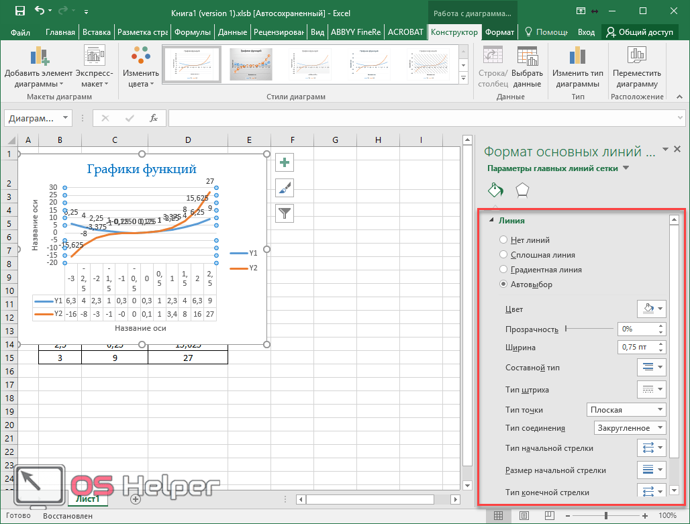690x524 pixels.
Task: Click the chart elements plus button
Action: [285, 162]
